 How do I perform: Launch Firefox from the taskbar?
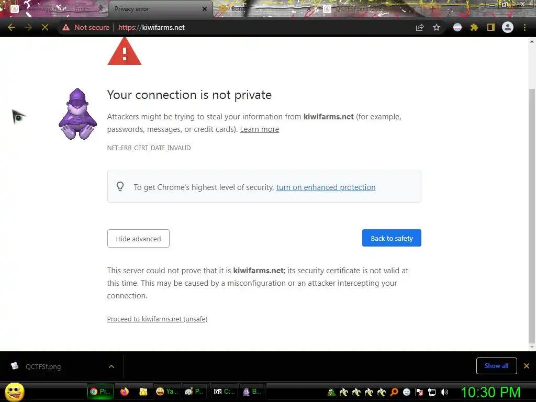coord(125,392)
